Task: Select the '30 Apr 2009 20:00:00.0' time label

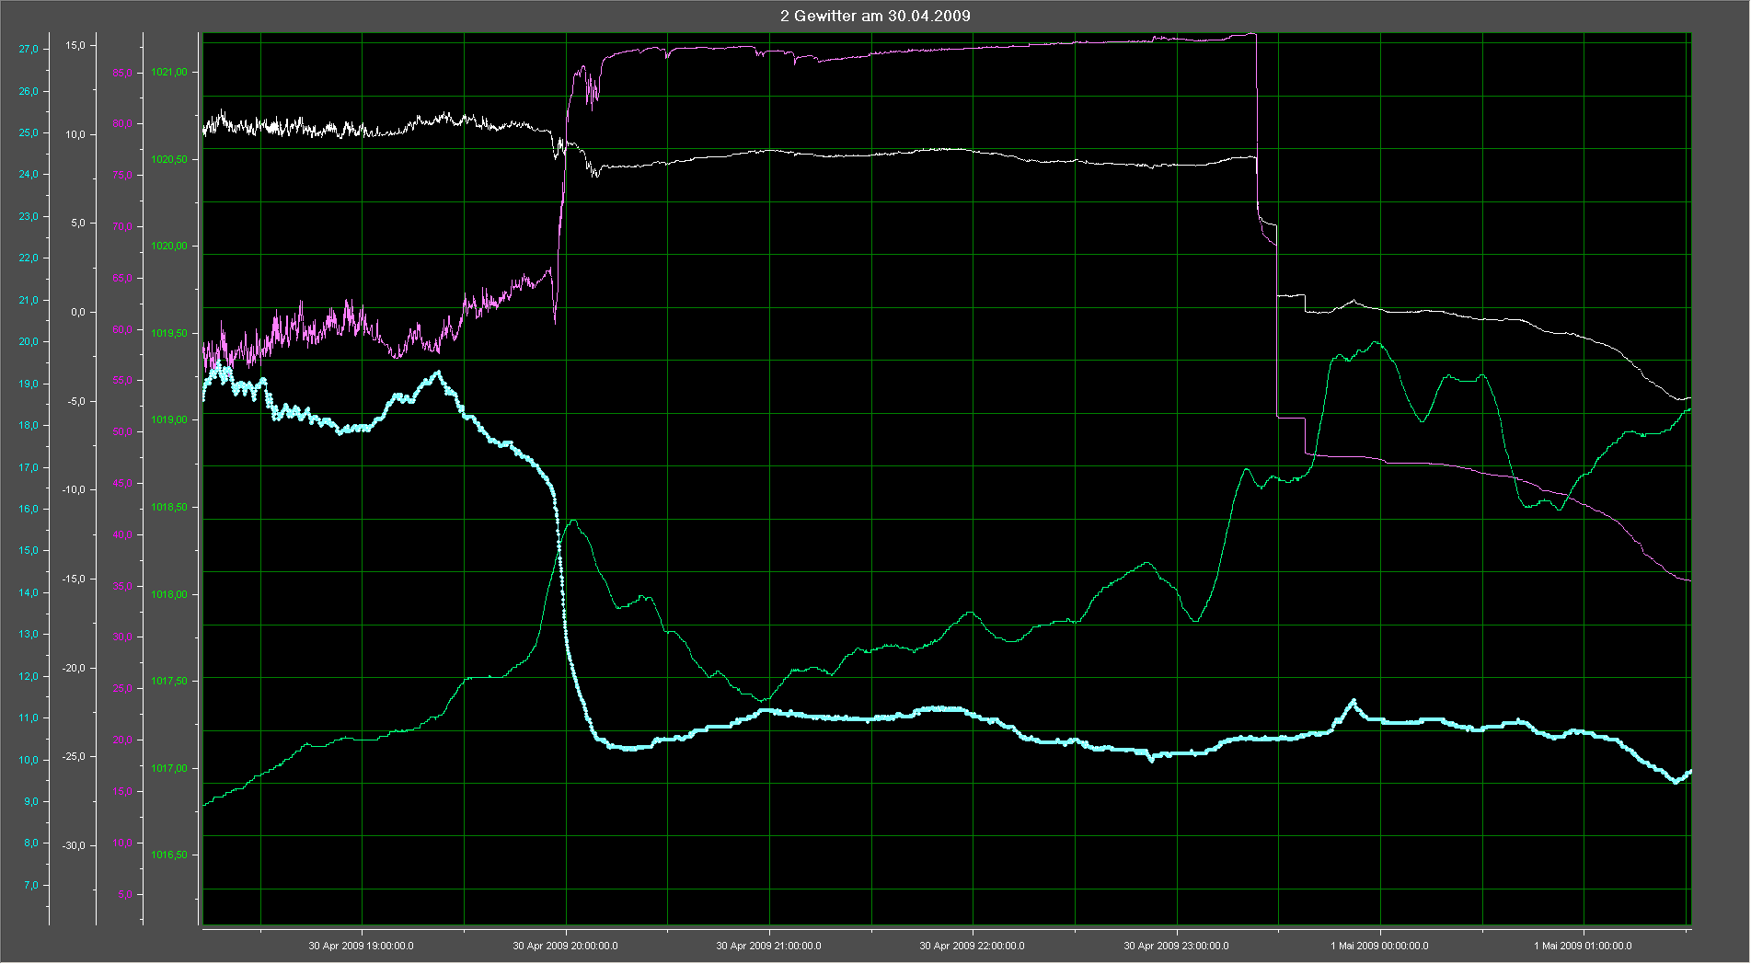Action: tap(565, 946)
